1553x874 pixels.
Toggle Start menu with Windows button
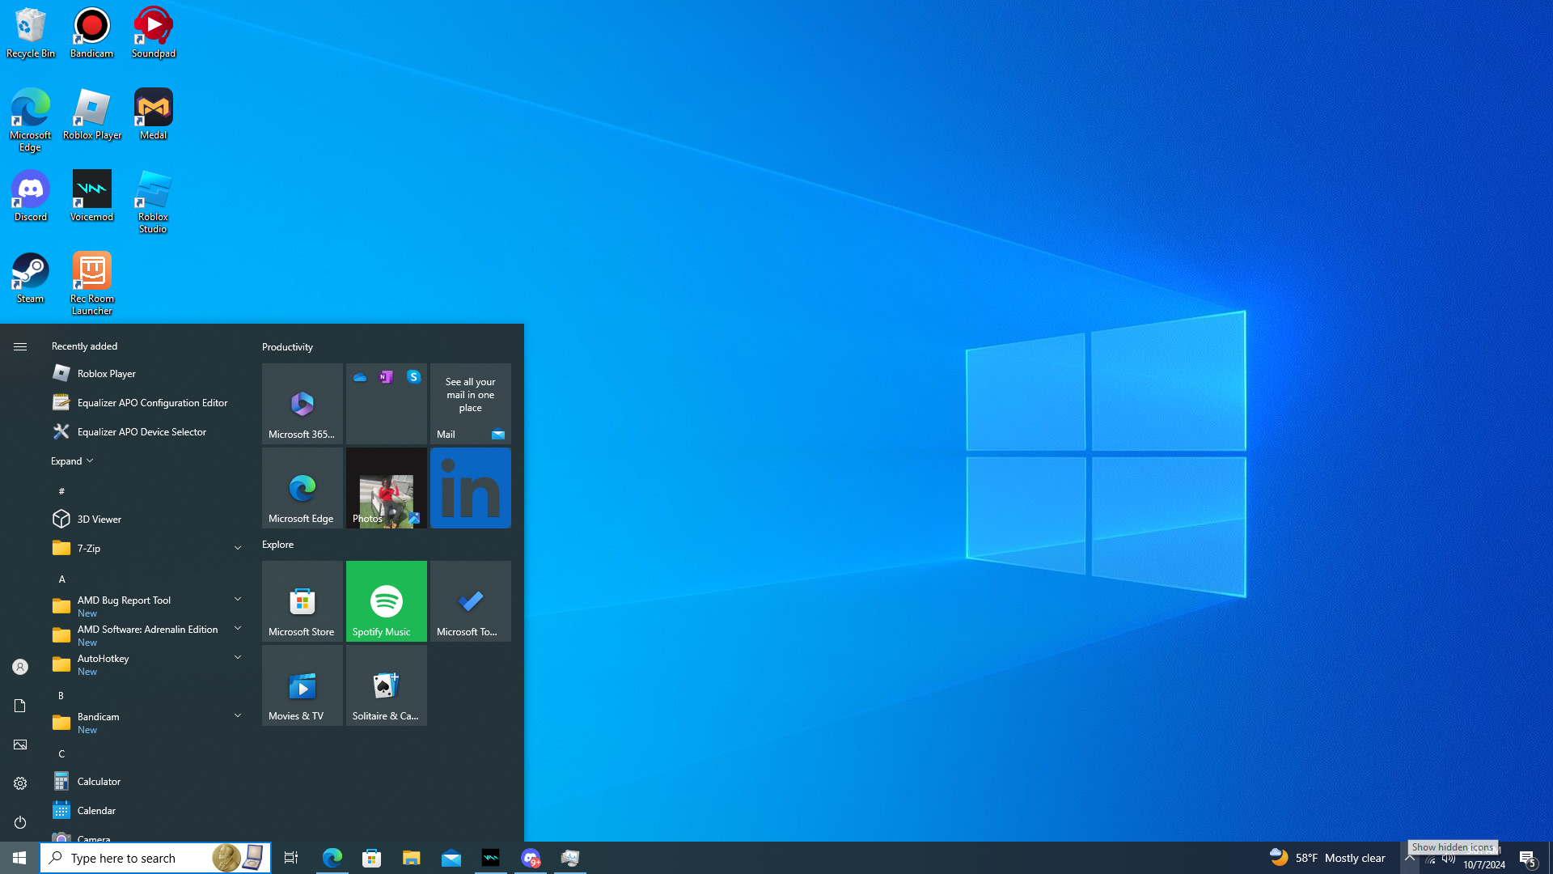[x=19, y=858]
